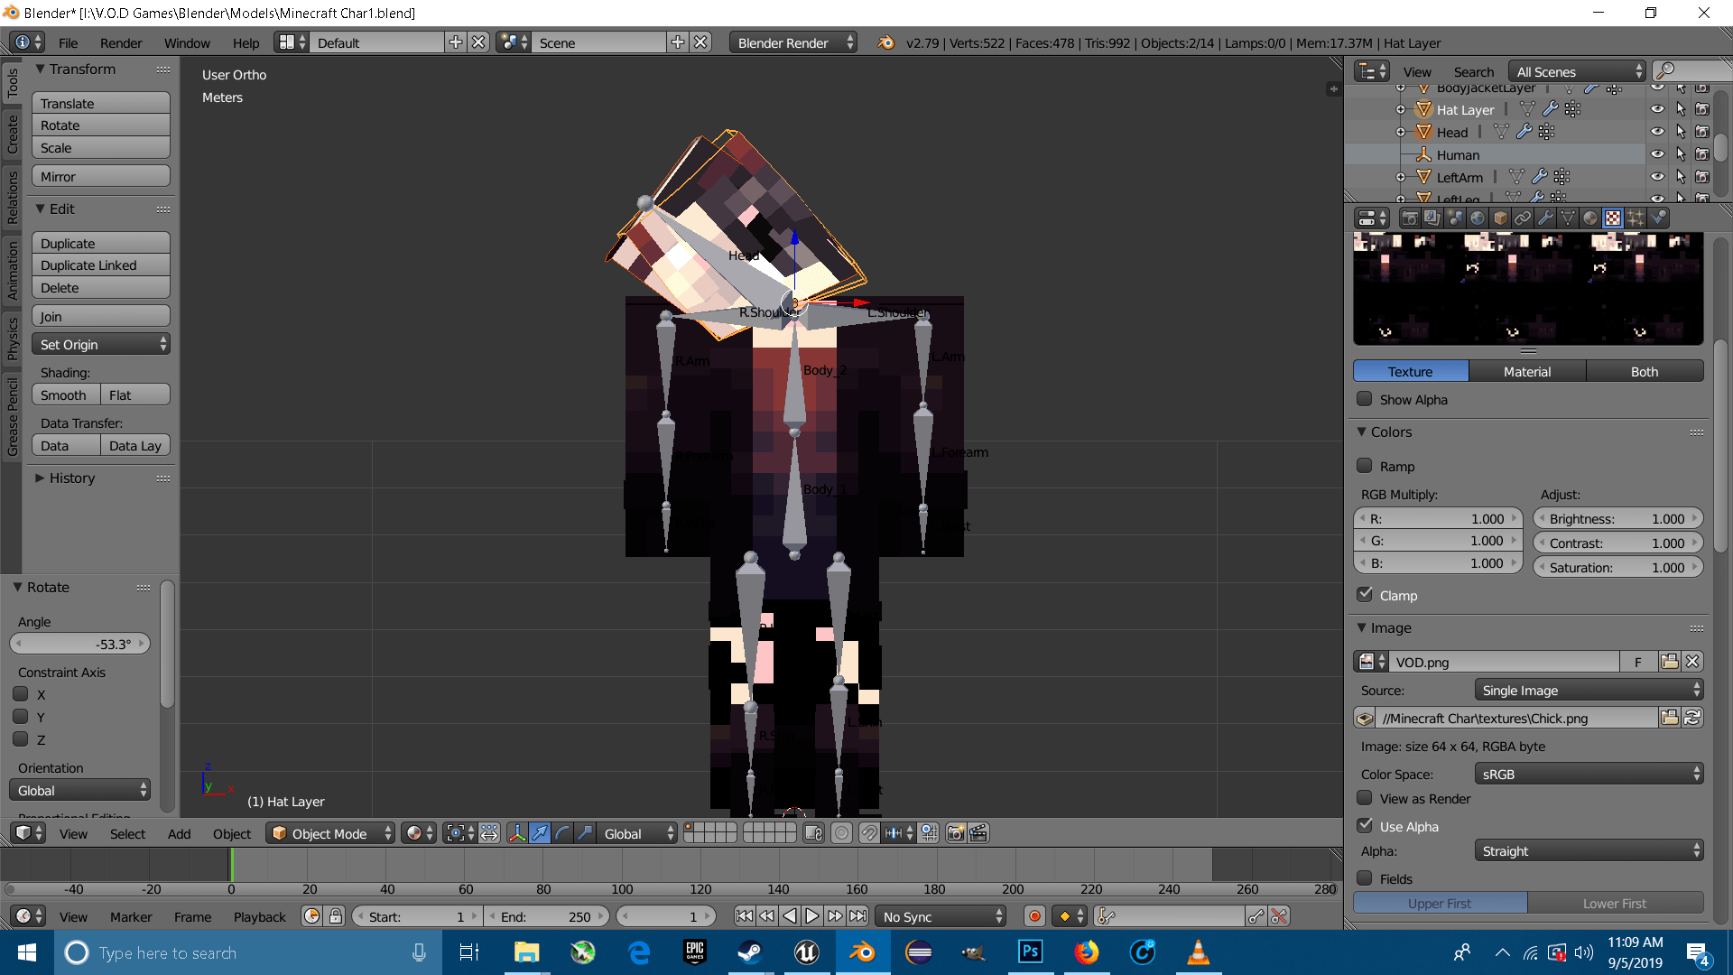
Task: Switch to the Material preview tab
Action: coord(1526,371)
